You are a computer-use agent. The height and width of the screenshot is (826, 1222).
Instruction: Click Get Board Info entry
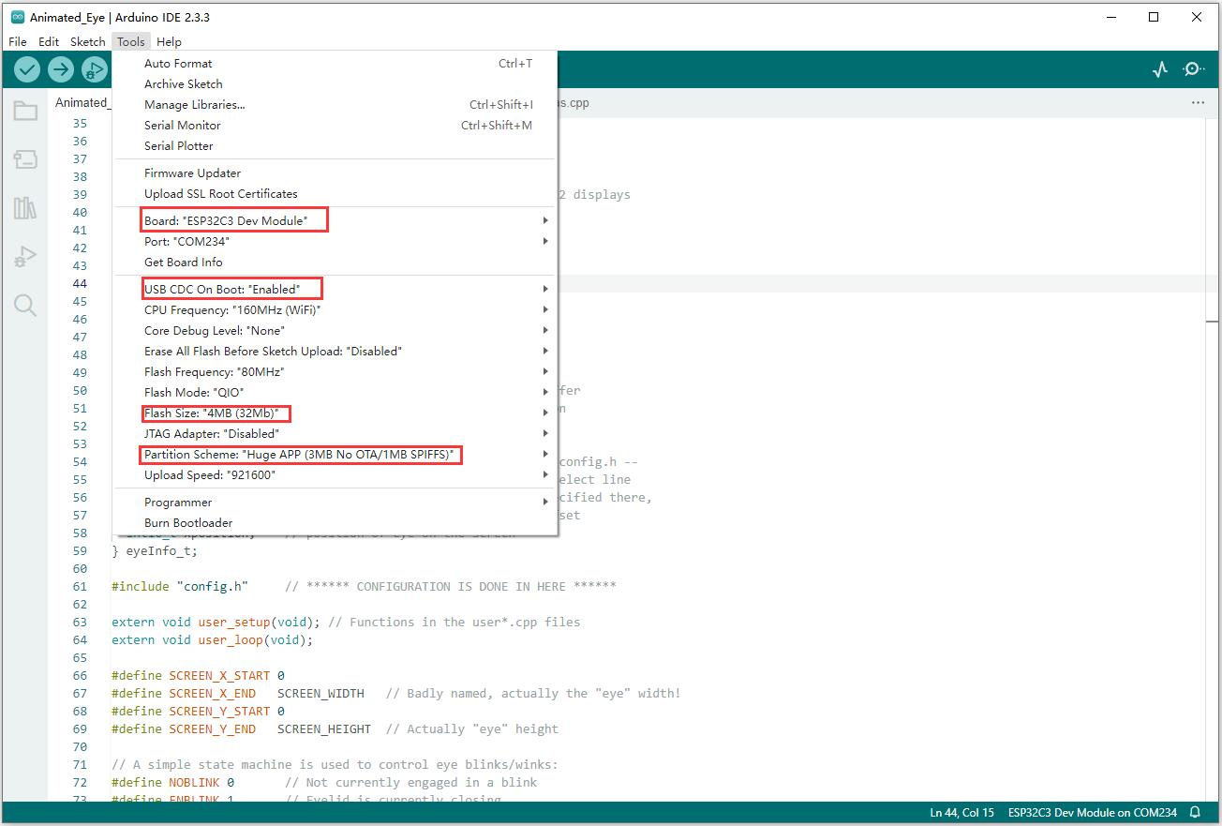point(184,263)
